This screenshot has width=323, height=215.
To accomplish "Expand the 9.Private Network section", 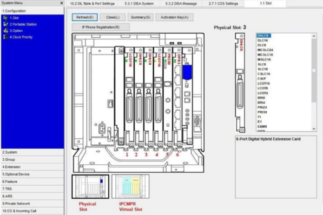I will 33,204.
